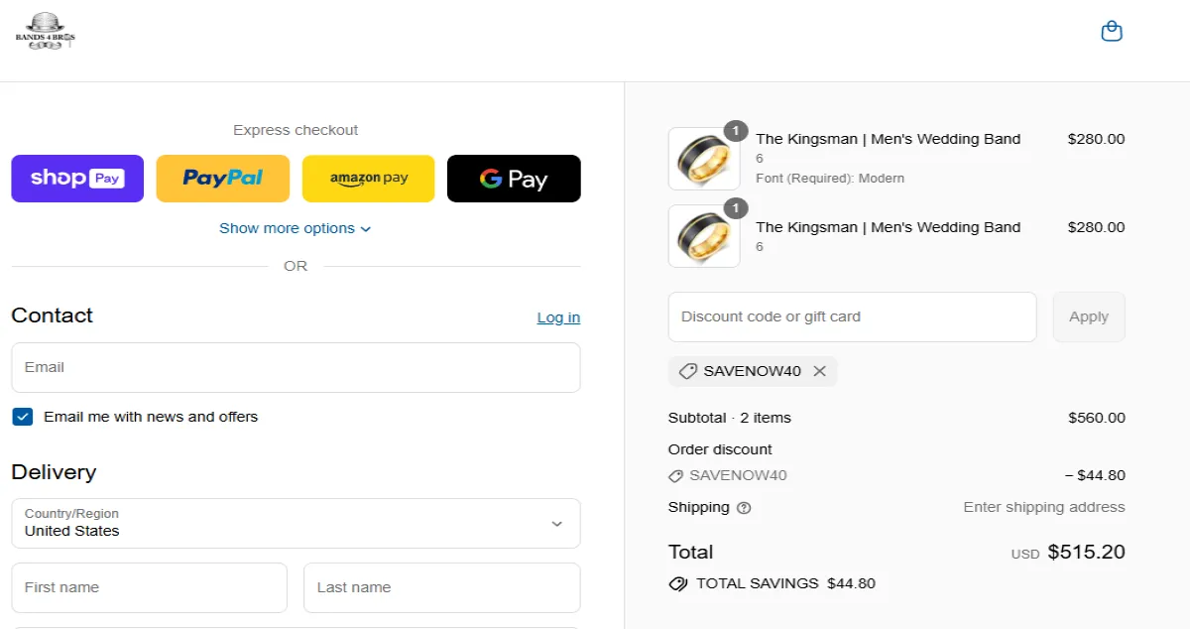Choose PayPal express checkout
Viewport: 1190px width, 629px height.
pyautogui.click(x=222, y=179)
